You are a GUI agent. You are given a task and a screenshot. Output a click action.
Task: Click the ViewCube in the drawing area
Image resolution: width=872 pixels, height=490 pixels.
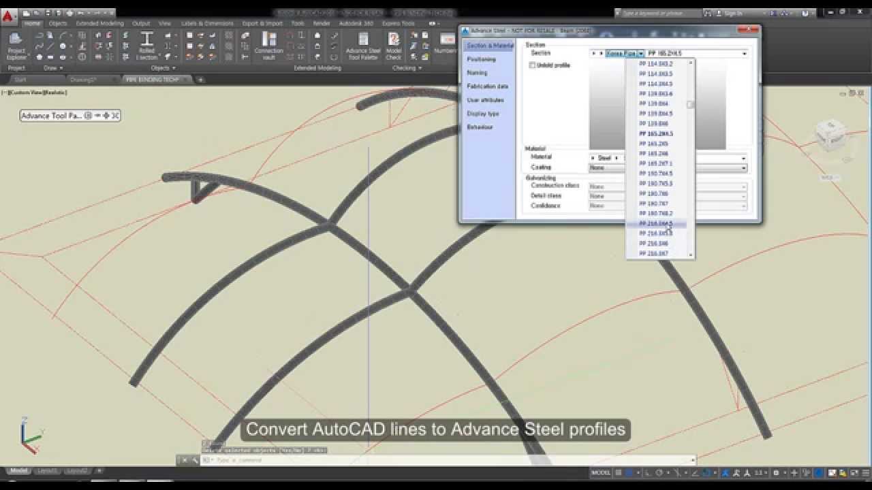click(x=830, y=135)
